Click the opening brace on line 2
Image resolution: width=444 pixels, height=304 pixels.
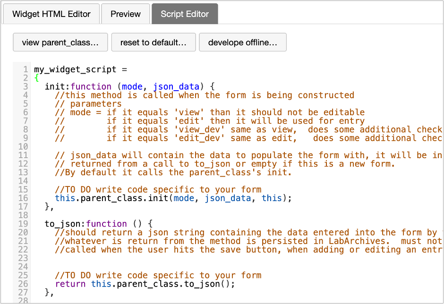(x=36, y=78)
